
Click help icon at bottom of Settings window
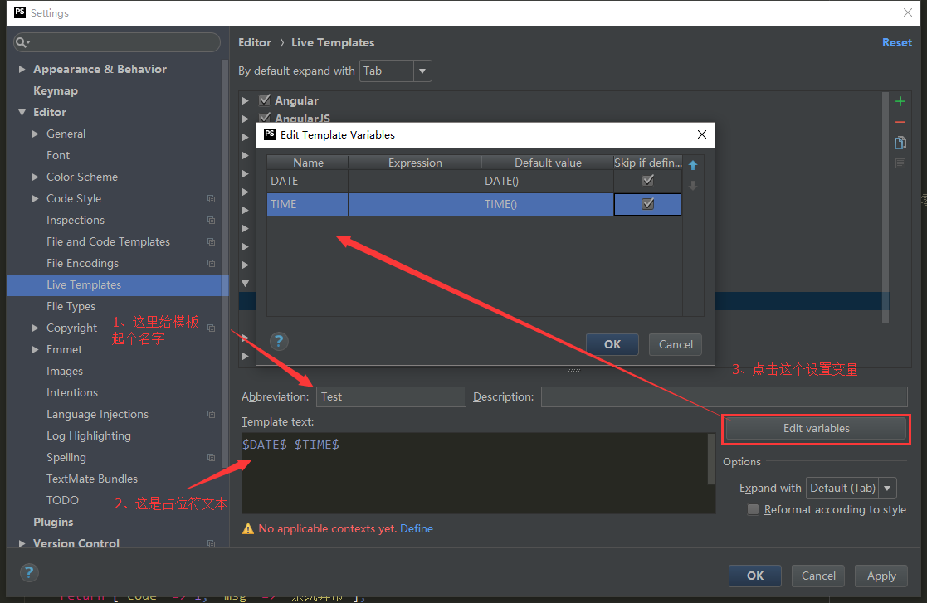pyautogui.click(x=28, y=572)
